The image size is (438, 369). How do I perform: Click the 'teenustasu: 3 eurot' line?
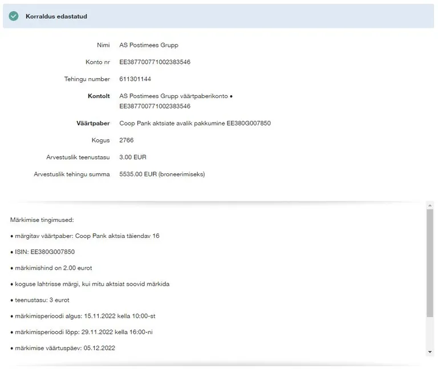click(x=40, y=300)
